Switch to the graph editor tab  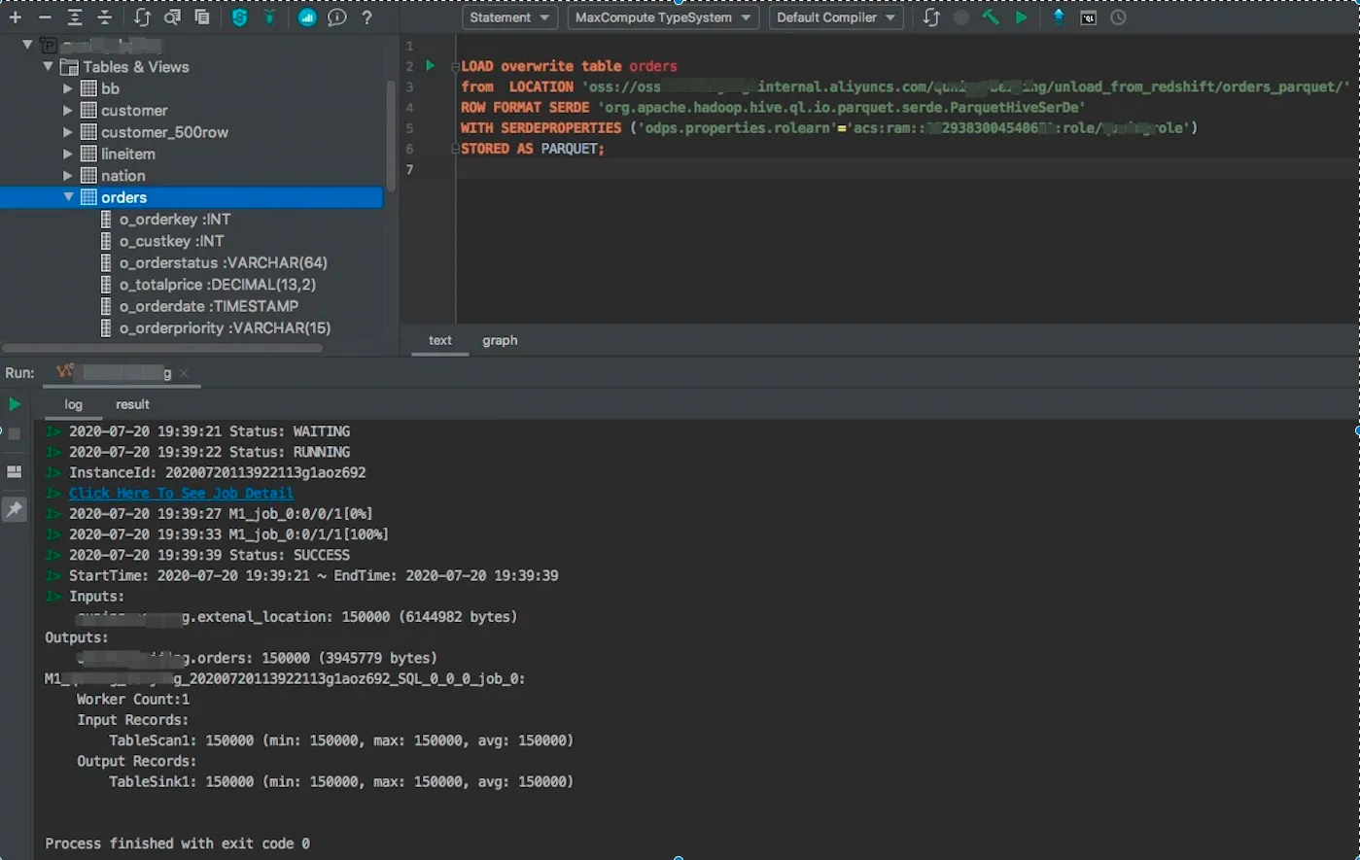500,340
